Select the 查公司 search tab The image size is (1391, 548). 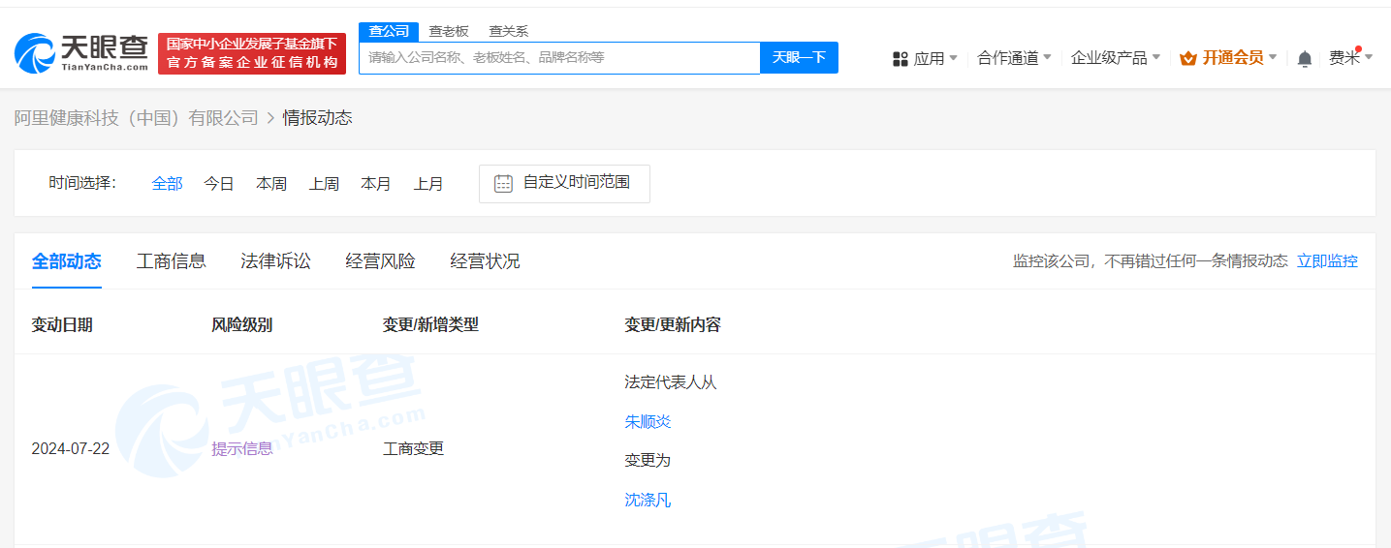[x=389, y=31]
